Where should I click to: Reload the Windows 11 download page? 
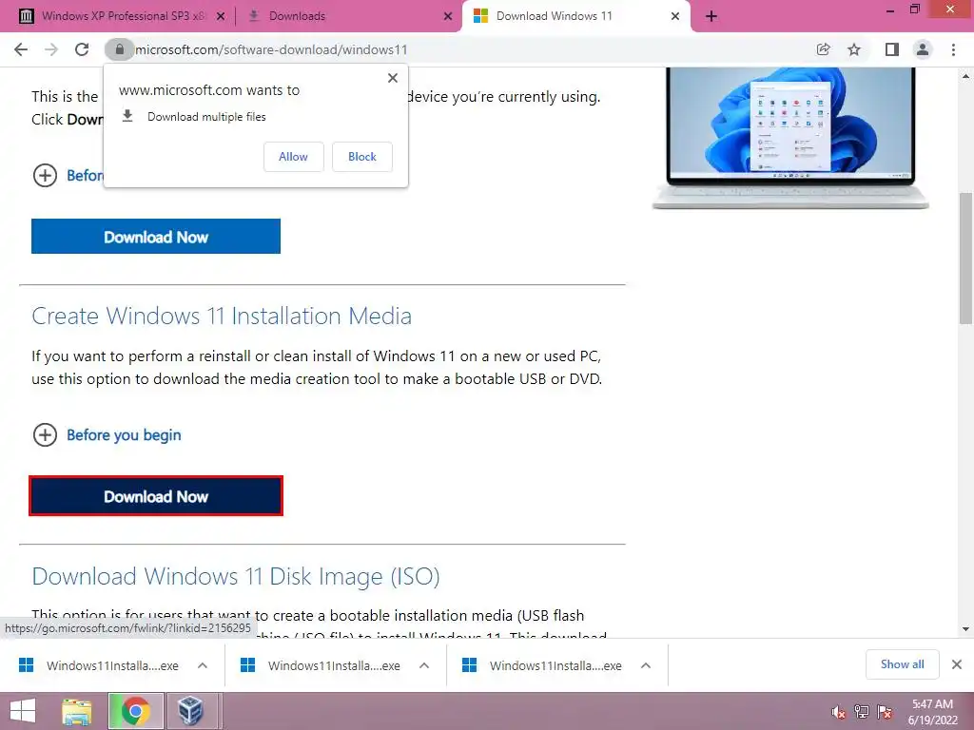(82, 49)
